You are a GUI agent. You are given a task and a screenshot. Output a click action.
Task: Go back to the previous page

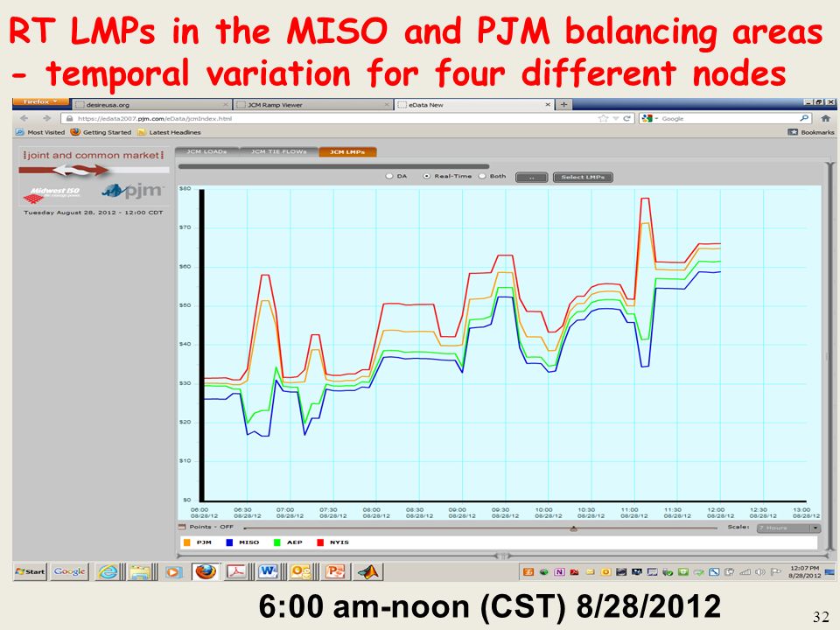pyautogui.click(x=24, y=118)
